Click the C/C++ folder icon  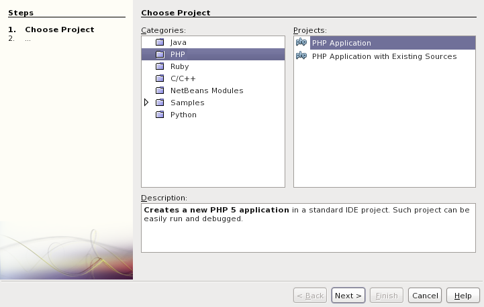click(x=160, y=78)
